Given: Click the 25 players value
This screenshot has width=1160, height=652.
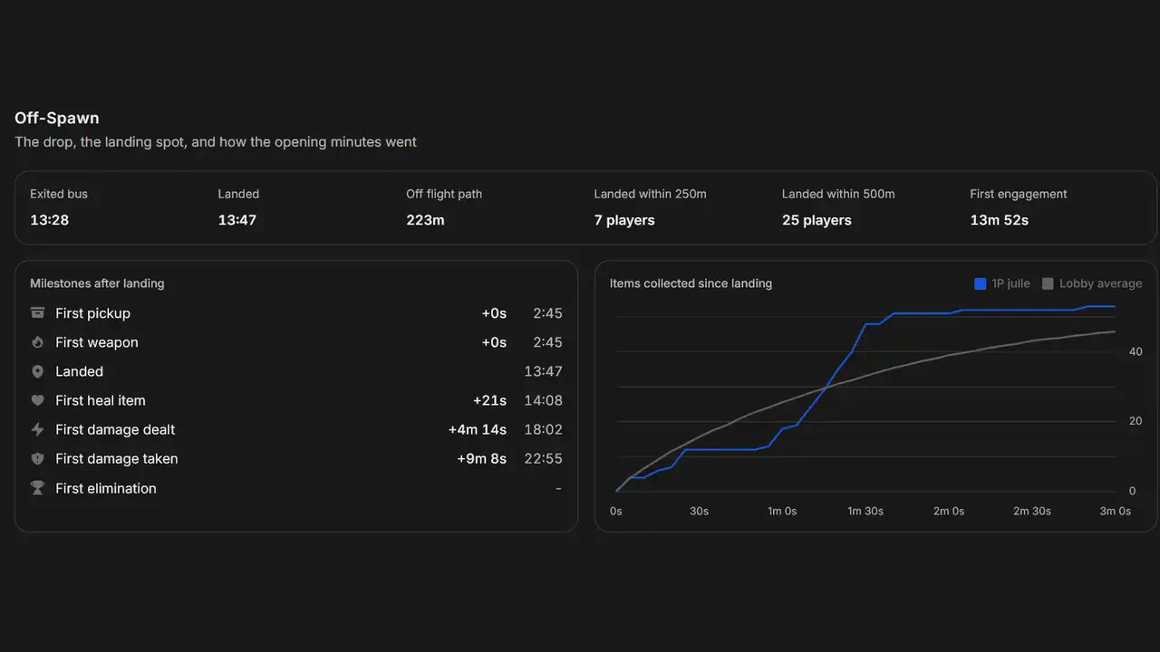Looking at the screenshot, I should [x=817, y=220].
